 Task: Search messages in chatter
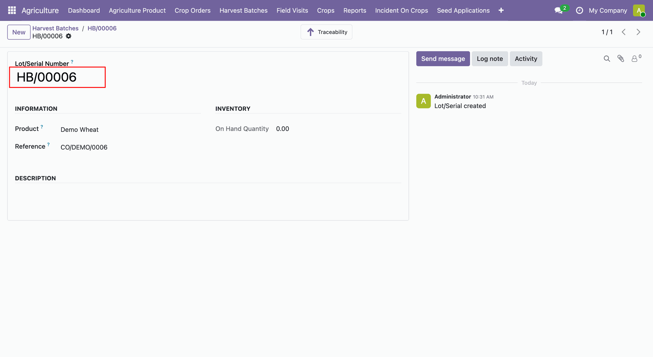tap(607, 59)
